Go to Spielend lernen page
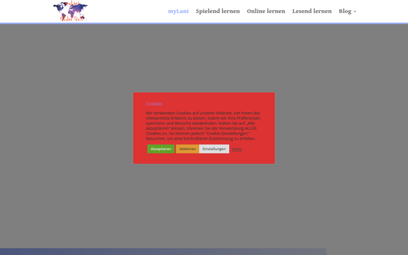 (218, 11)
